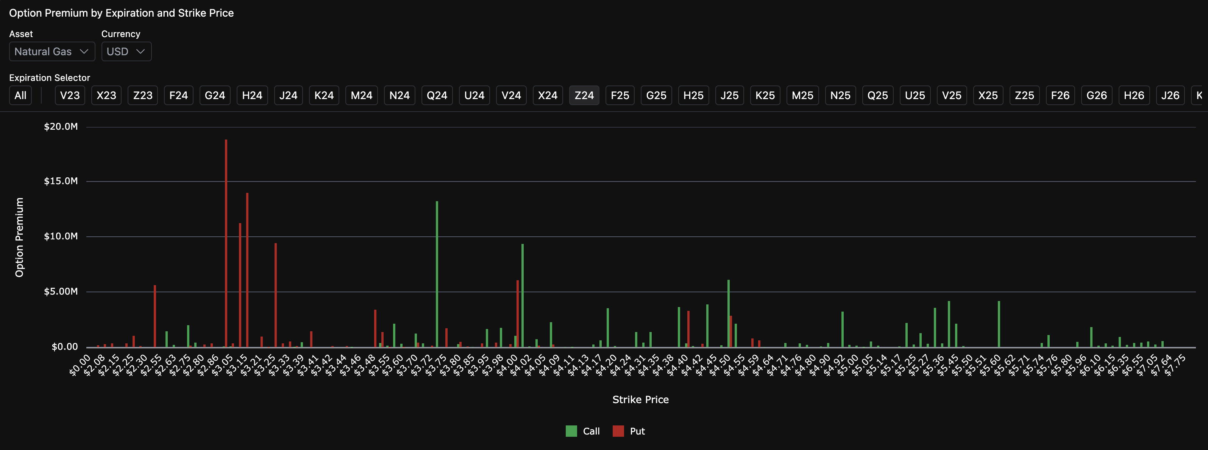Viewport: 1208px width, 450px height.
Task: Click the $10.0M y-axis label
Action: pos(61,236)
